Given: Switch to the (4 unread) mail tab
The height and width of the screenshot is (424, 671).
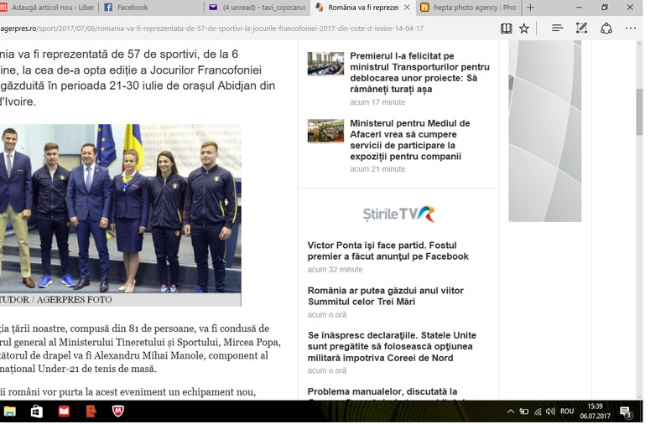Looking at the screenshot, I should [257, 8].
